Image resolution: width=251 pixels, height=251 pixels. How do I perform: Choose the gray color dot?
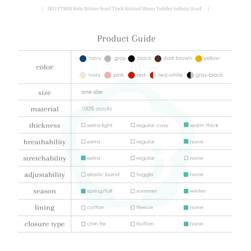coord(108,59)
